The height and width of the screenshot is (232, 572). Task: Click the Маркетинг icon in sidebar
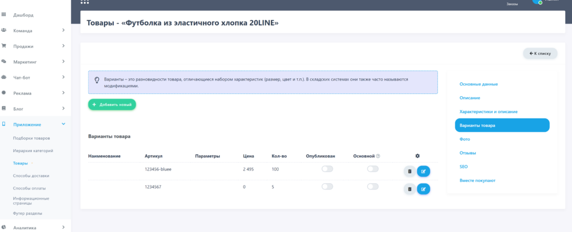pyautogui.click(x=4, y=61)
